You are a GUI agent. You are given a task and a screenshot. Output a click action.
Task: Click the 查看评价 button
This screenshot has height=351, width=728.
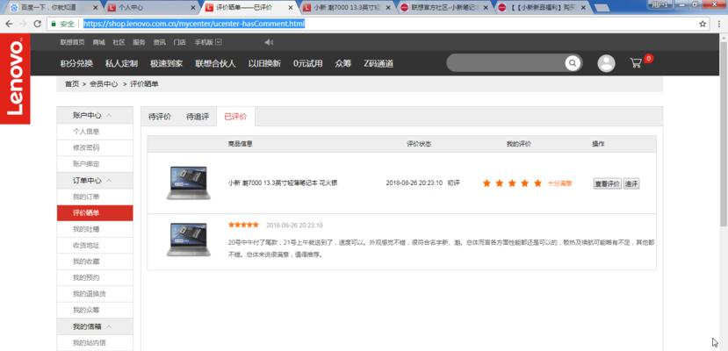608,183
